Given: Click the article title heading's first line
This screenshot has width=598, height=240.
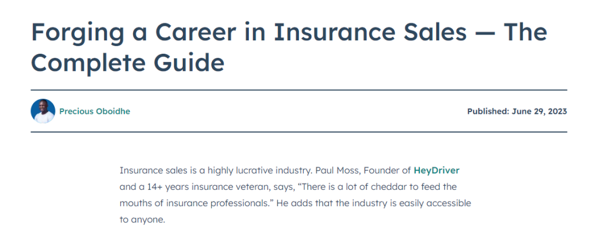Looking at the screenshot, I should coord(288,32).
